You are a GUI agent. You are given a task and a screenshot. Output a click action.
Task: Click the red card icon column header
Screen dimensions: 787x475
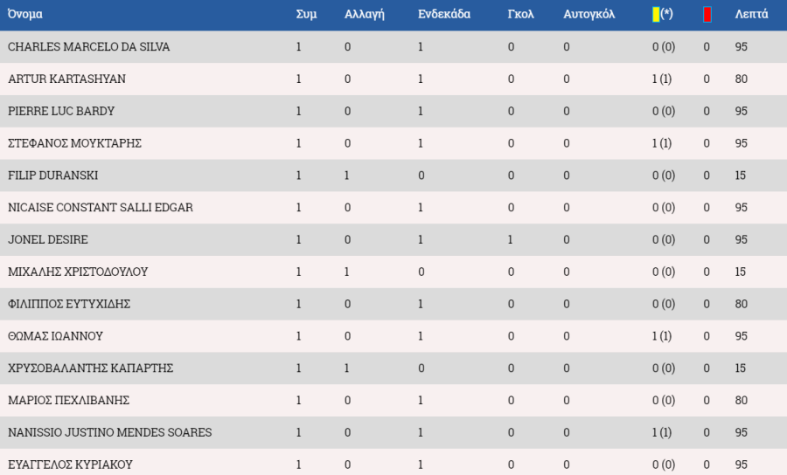707,15
